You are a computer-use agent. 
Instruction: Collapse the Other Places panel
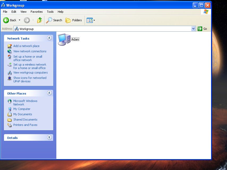pos(49,93)
